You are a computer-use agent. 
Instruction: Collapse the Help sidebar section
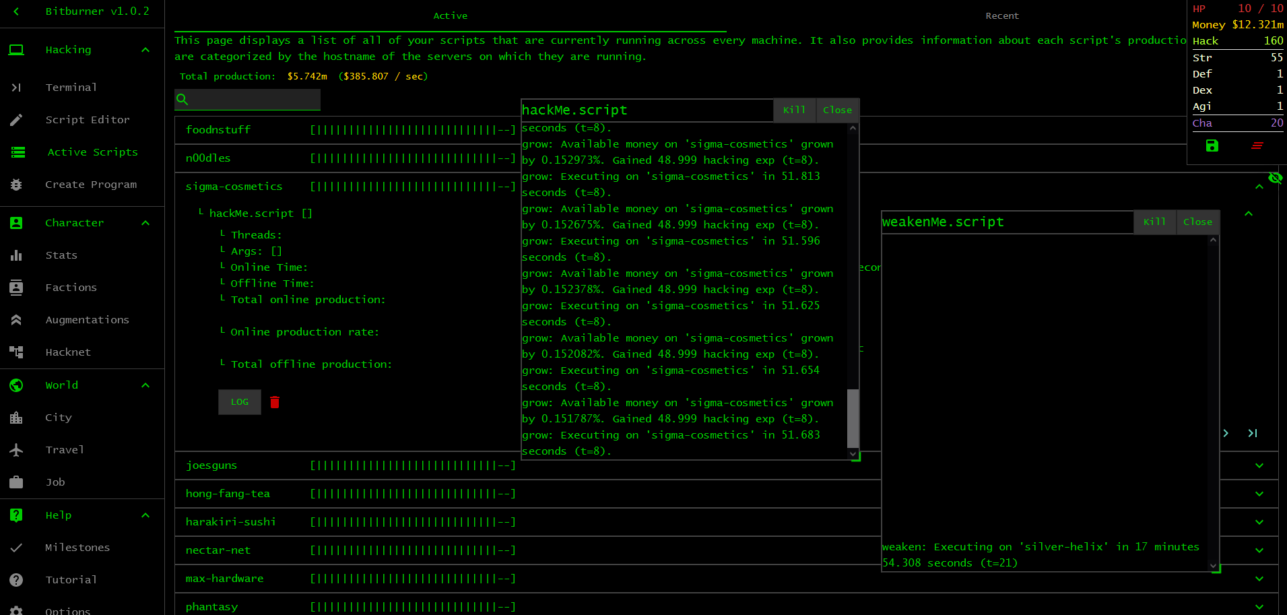(x=145, y=515)
